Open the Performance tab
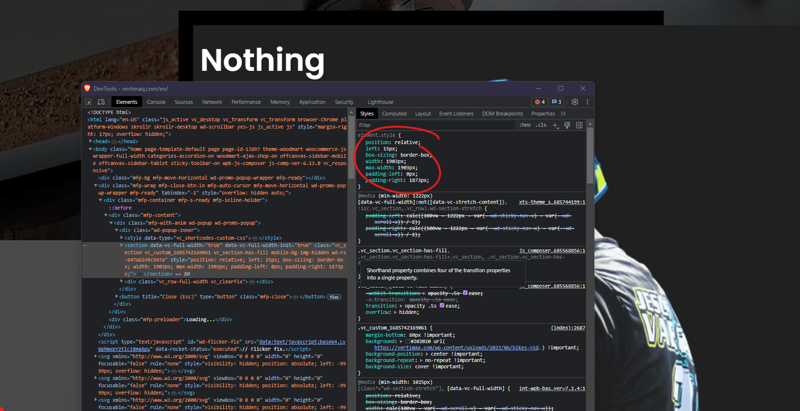This screenshot has width=800, height=411. (246, 102)
